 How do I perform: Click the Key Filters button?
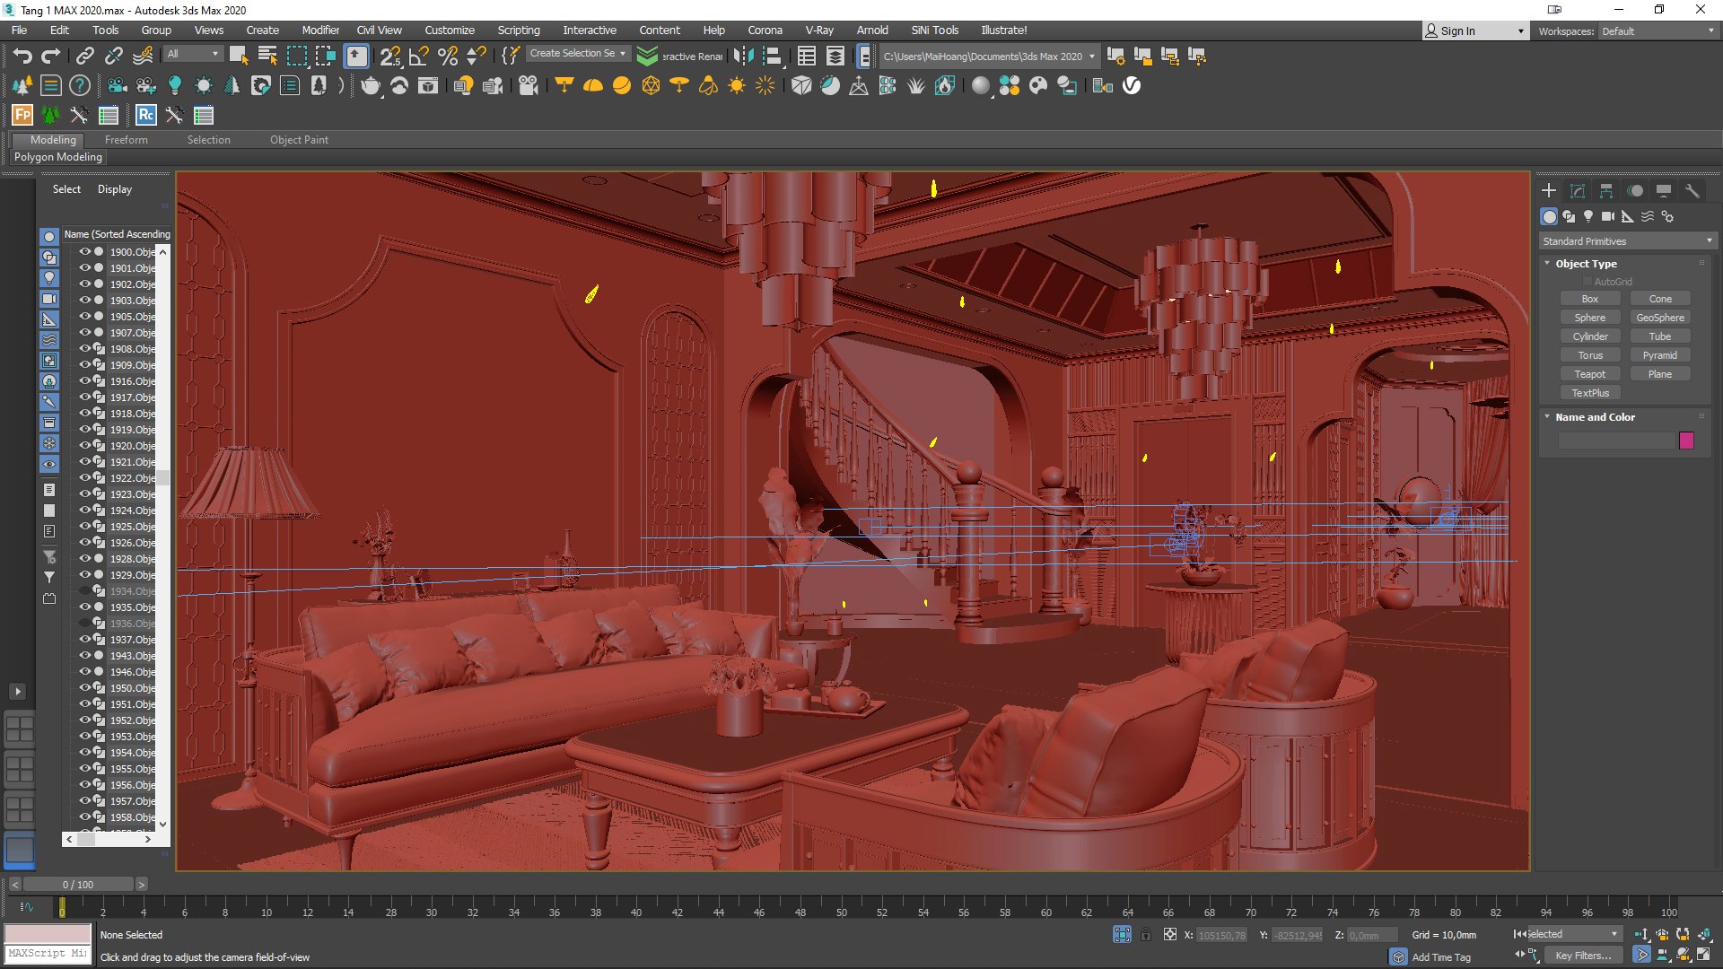click(1583, 956)
